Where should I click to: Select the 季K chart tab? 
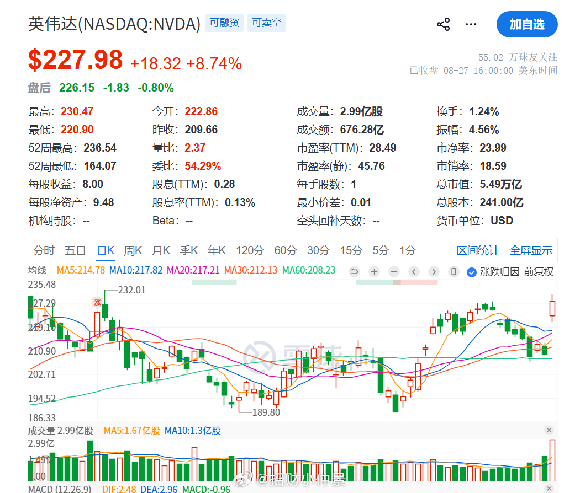click(189, 250)
